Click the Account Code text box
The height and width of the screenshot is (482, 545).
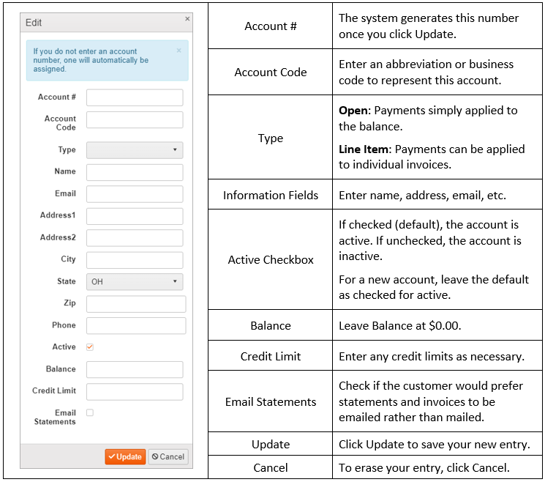tap(135, 120)
